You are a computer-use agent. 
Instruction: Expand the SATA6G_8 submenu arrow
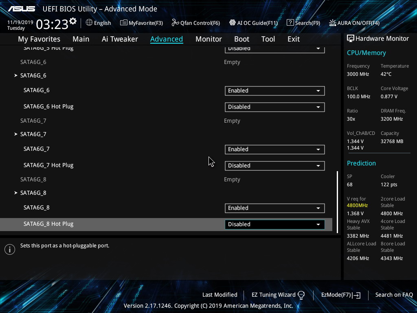(x=16, y=193)
